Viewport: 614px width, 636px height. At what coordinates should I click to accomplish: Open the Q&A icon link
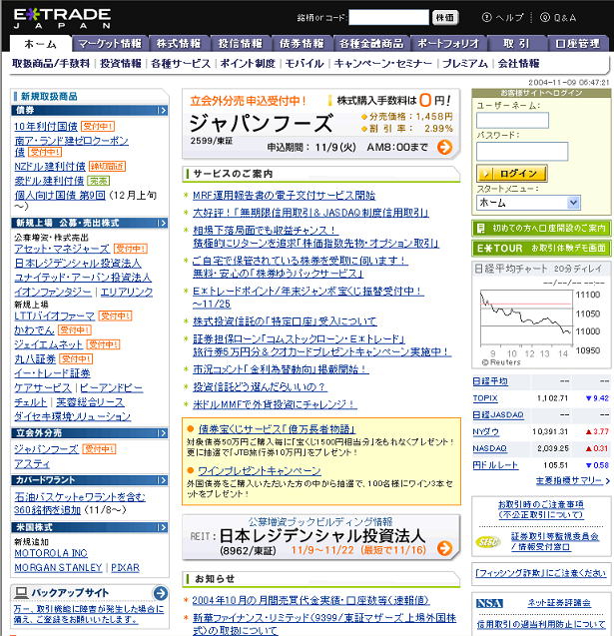click(545, 17)
